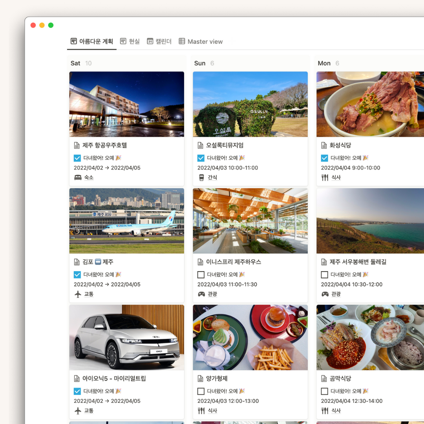Click page icon of 제주 항공우주호텔
This screenshot has width=424, height=424.
tap(77, 146)
